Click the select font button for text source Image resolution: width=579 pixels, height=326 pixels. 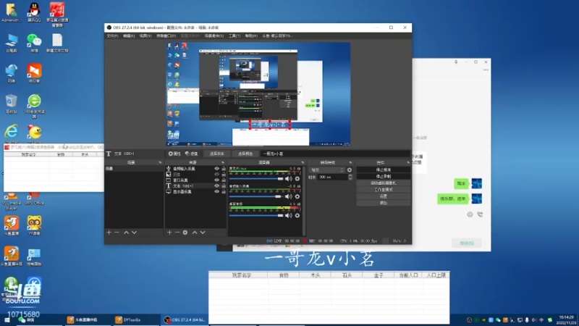(216, 154)
